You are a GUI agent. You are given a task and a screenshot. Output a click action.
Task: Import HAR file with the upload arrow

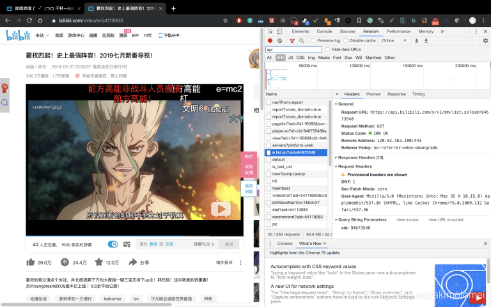click(416, 41)
